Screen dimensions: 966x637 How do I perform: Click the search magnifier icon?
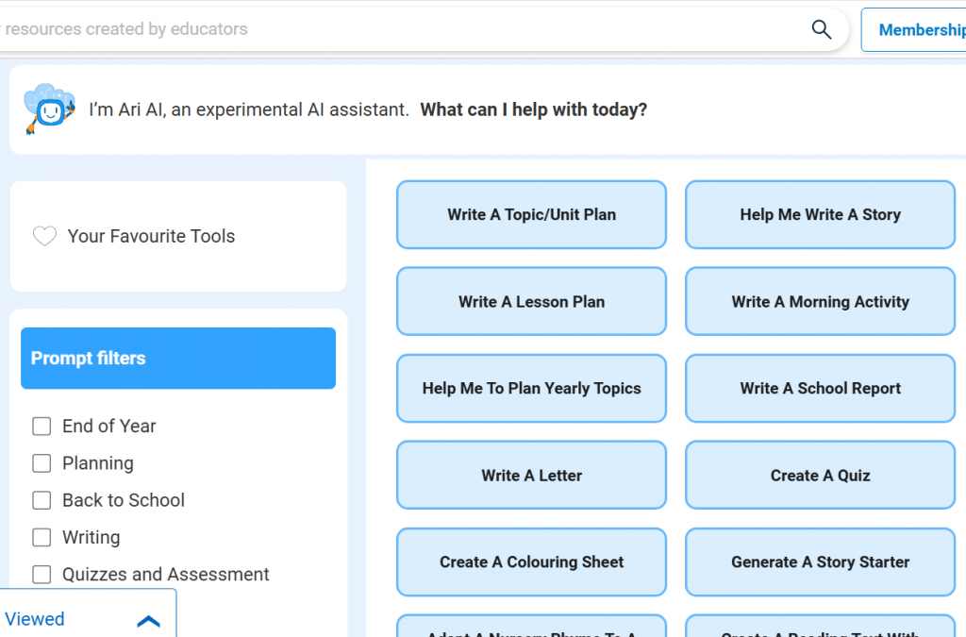point(822,29)
